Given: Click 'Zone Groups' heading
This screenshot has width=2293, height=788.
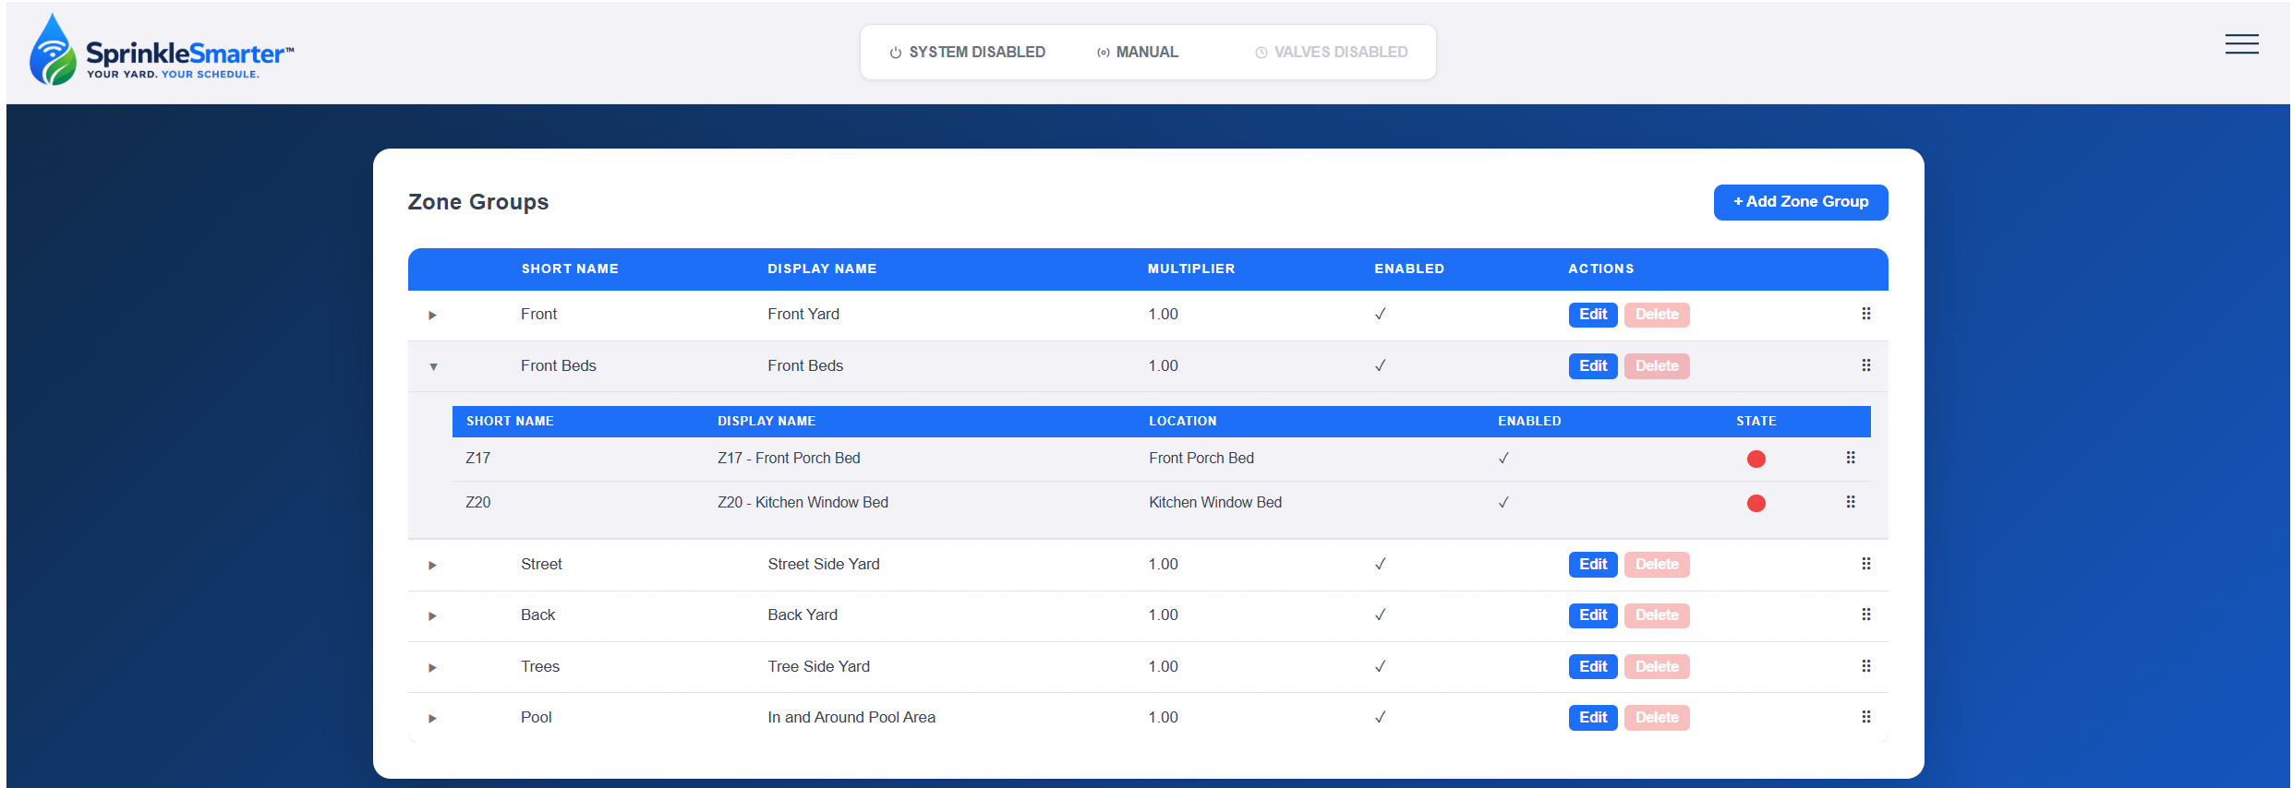Looking at the screenshot, I should point(478,202).
